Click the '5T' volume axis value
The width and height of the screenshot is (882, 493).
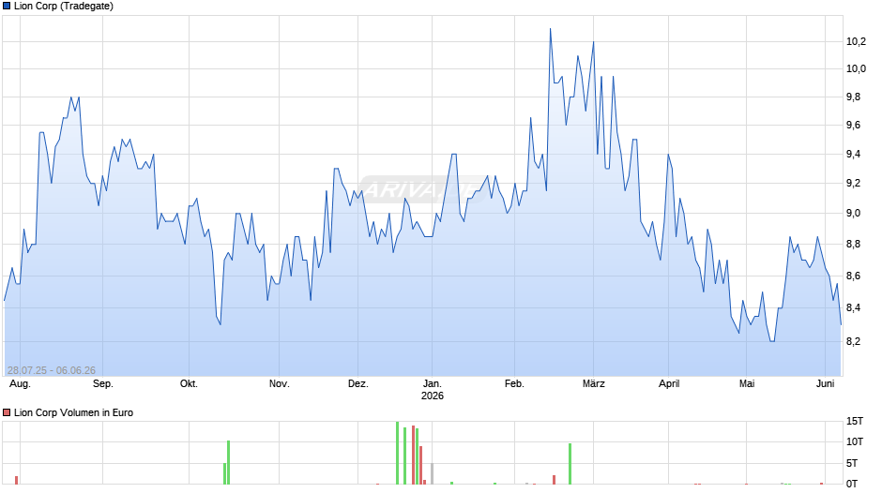click(x=852, y=463)
